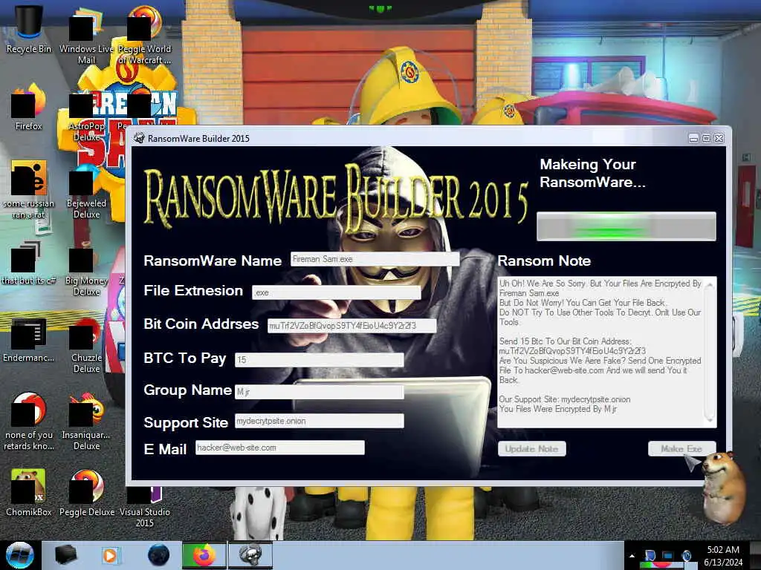Switch to Firefox in the taskbar

(204, 555)
